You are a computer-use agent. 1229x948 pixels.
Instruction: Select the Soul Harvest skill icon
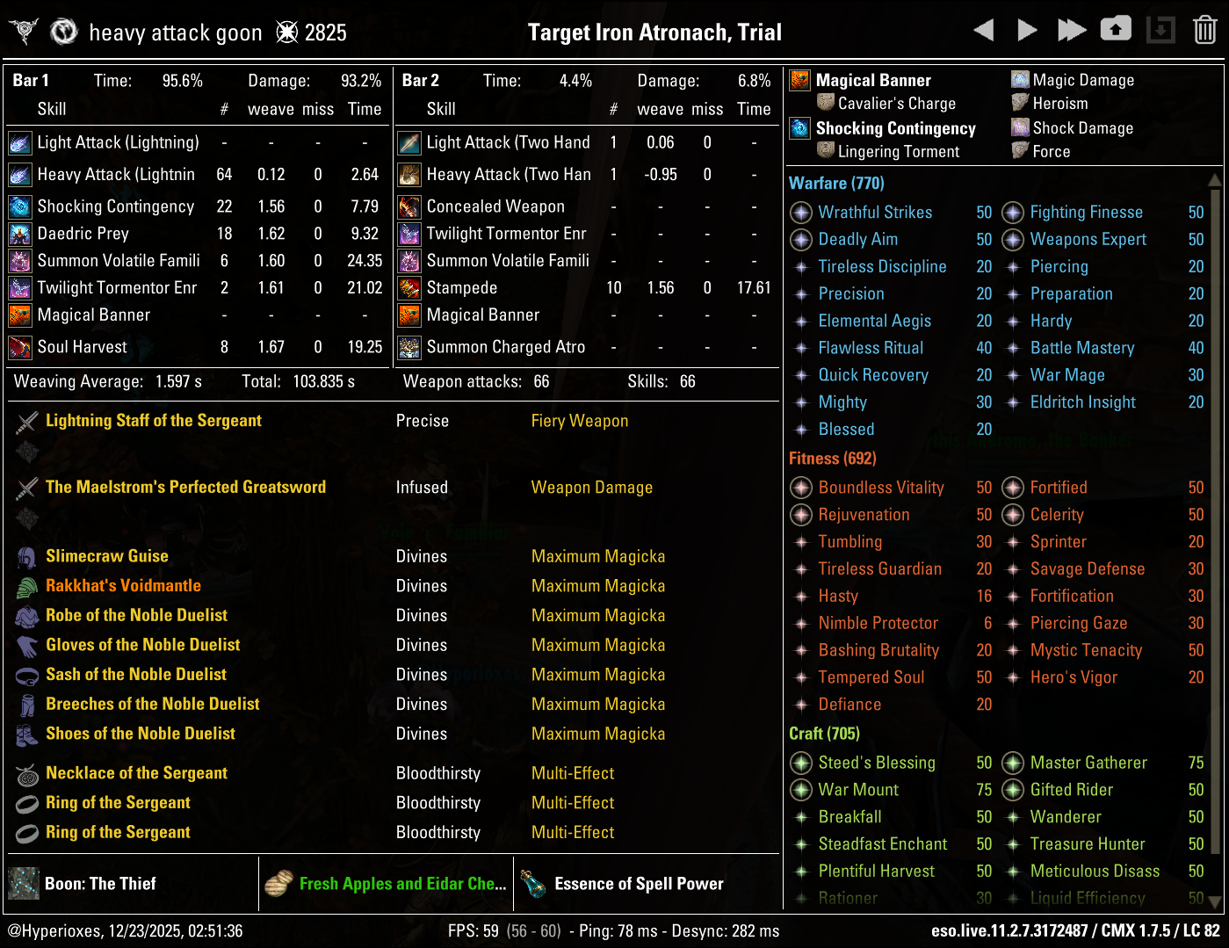pyautogui.click(x=19, y=347)
